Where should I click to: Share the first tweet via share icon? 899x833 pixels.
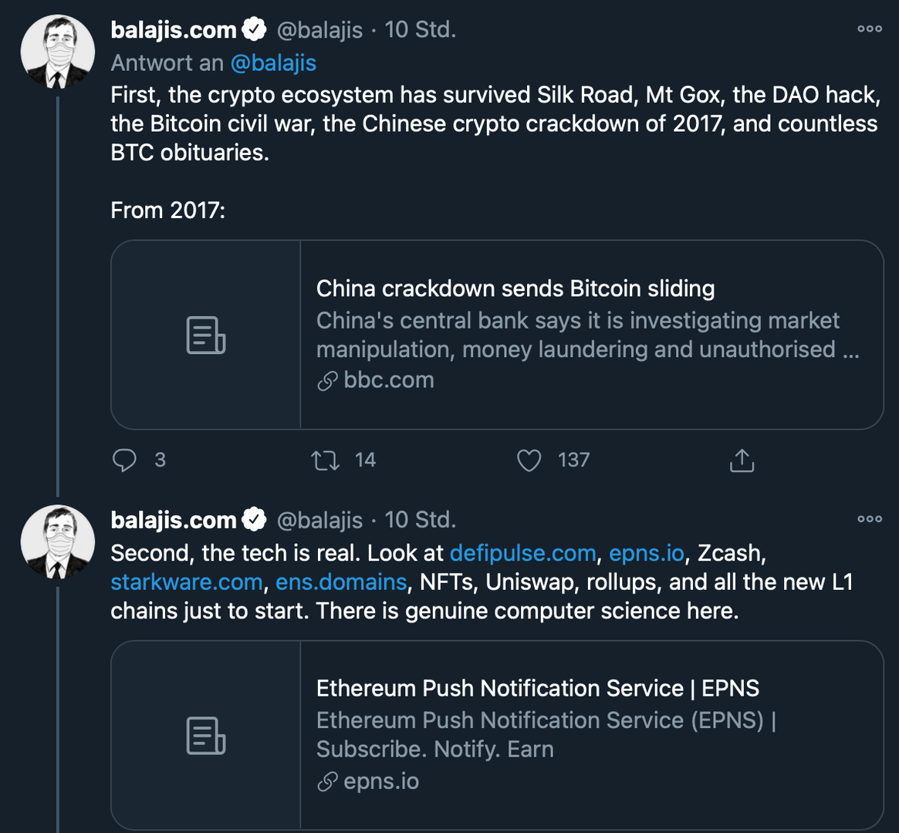pos(742,460)
